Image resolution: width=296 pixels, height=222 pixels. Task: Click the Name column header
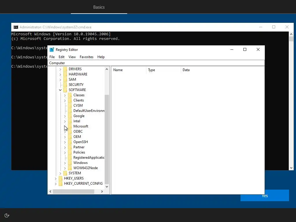pyautogui.click(x=129, y=70)
